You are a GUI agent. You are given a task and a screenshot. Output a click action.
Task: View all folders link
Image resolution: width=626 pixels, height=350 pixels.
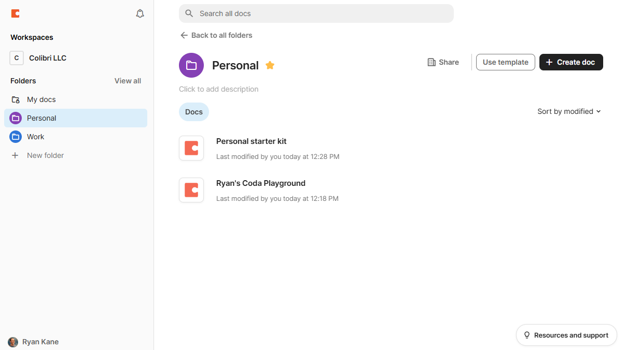tap(128, 81)
